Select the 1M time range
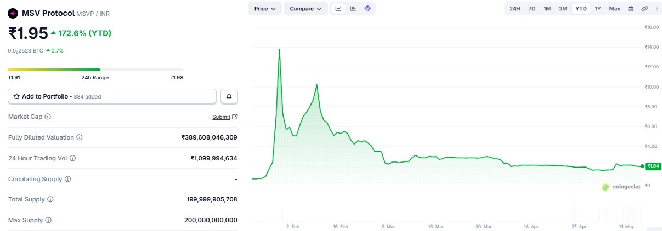 pyautogui.click(x=547, y=9)
